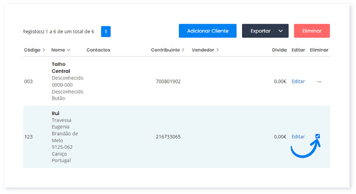
Task: Click the dashes in Talho Central's Eliminar cell
Action: pos(319,81)
